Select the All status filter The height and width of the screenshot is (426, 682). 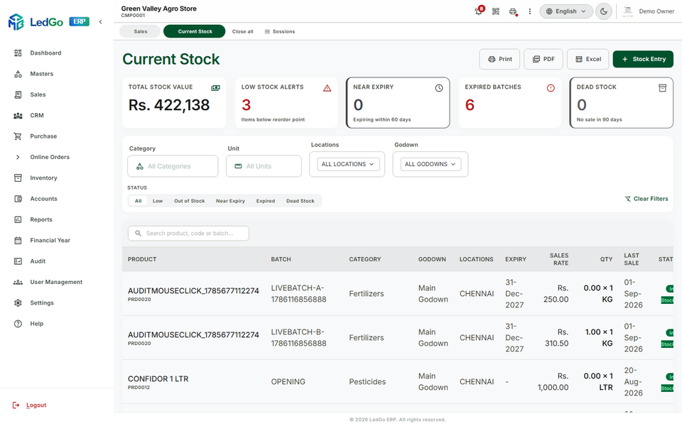pos(139,201)
